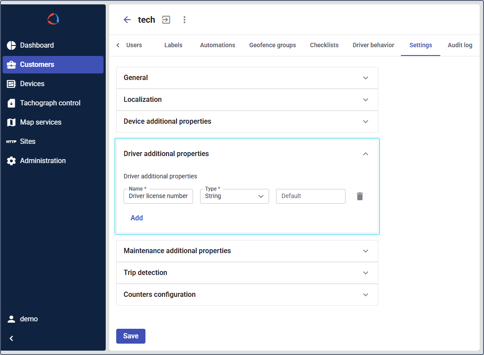This screenshot has width=484, height=355.
Task: Click the back arrow next to tech
Action: (x=127, y=20)
